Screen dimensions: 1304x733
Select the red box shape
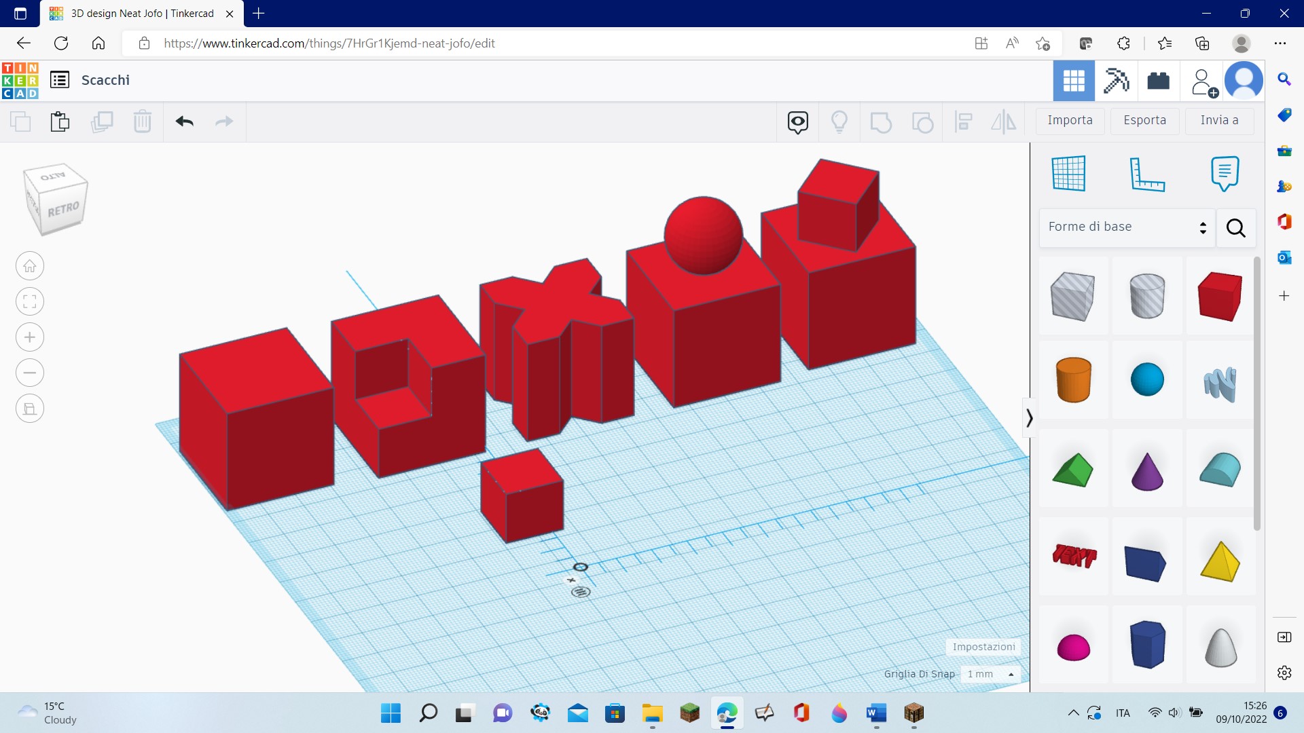(x=1220, y=296)
